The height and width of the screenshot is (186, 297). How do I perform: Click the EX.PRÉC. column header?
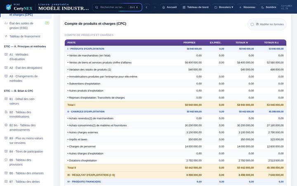click(x=215, y=43)
